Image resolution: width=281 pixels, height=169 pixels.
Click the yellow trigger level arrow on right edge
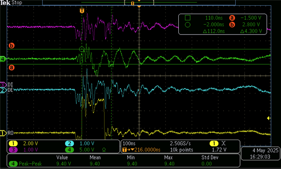coord(269,118)
